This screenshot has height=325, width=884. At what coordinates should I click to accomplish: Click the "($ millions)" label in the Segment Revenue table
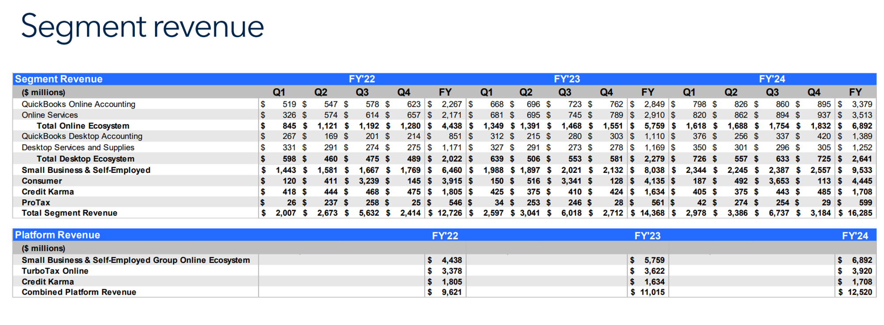tap(43, 93)
